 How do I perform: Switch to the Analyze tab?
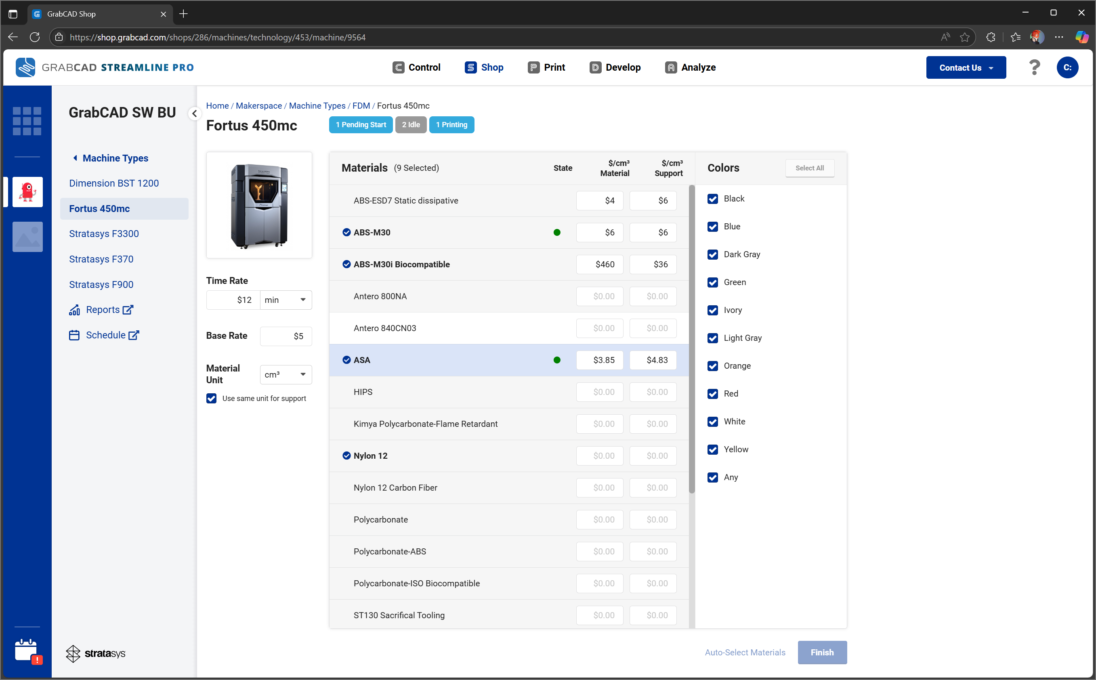click(x=690, y=67)
